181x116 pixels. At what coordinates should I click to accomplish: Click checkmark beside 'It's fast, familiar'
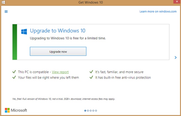pos(91,72)
